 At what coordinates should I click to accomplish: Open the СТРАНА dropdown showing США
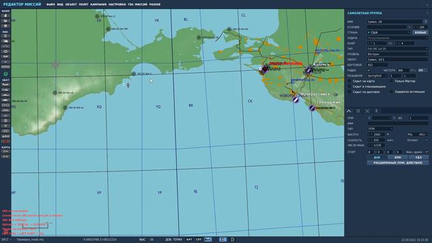click(389, 32)
